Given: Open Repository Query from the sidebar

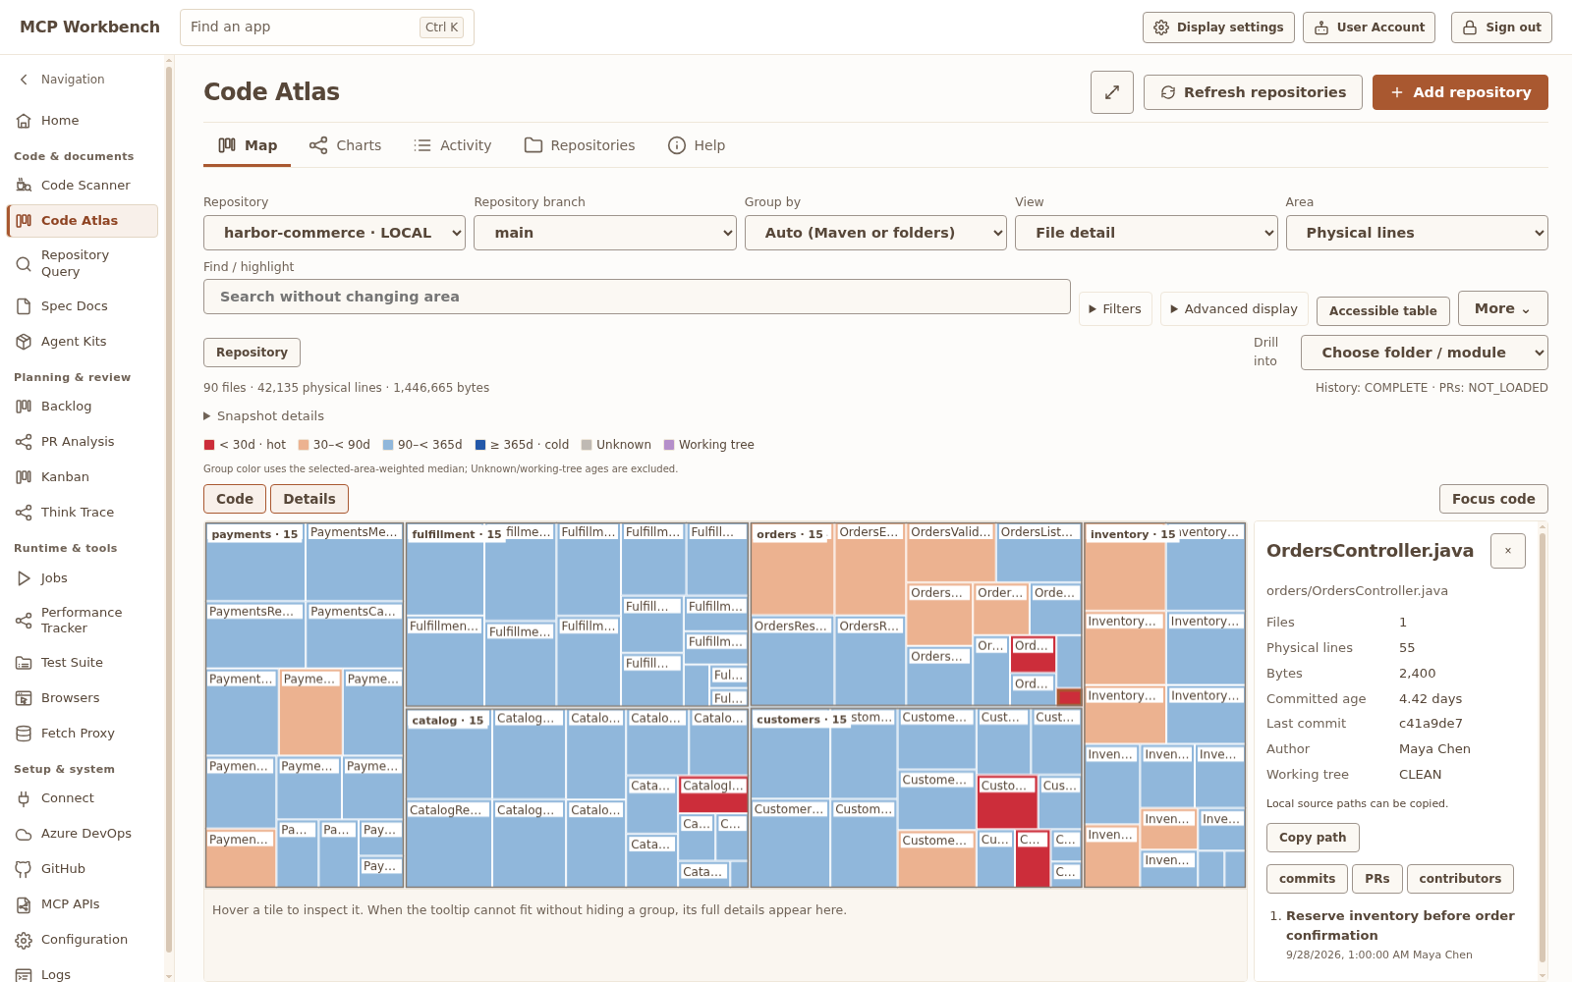Looking at the screenshot, I should point(83,263).
